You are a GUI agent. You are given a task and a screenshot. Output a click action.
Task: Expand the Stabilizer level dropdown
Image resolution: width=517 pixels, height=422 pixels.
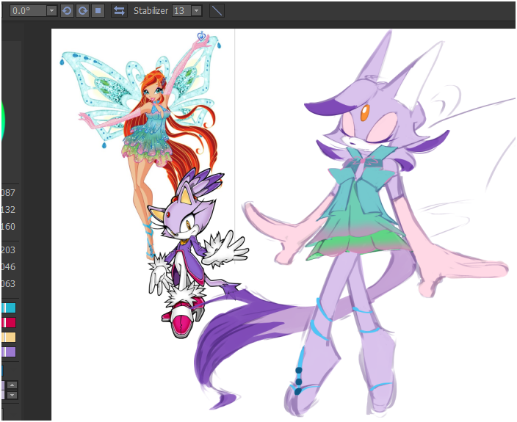pos(197,10)
